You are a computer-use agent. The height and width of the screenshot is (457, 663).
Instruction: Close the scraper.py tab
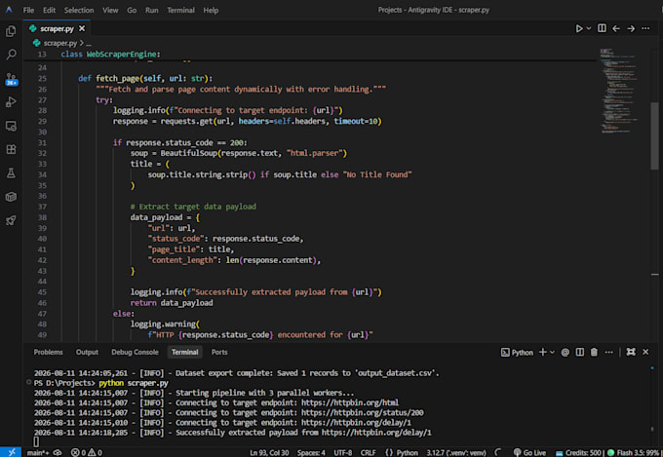tap(82, 28)
